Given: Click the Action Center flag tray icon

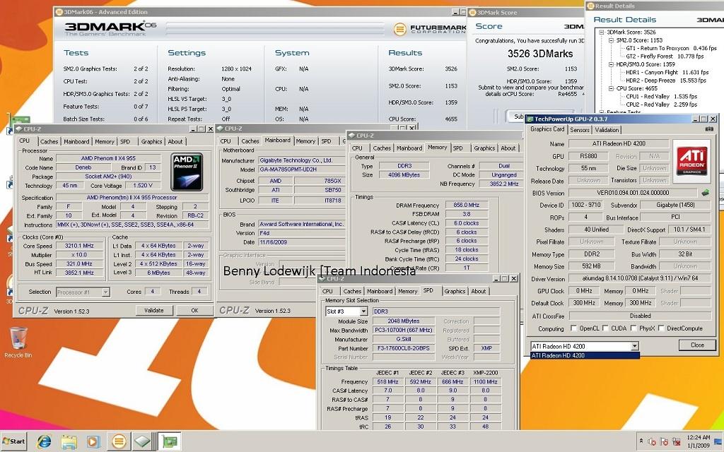Looking at the screenshot, I should coord(664,441).
